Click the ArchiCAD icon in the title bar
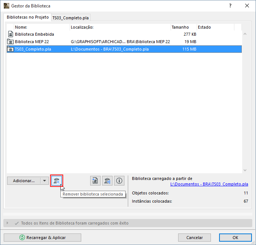 pos(7,6)
